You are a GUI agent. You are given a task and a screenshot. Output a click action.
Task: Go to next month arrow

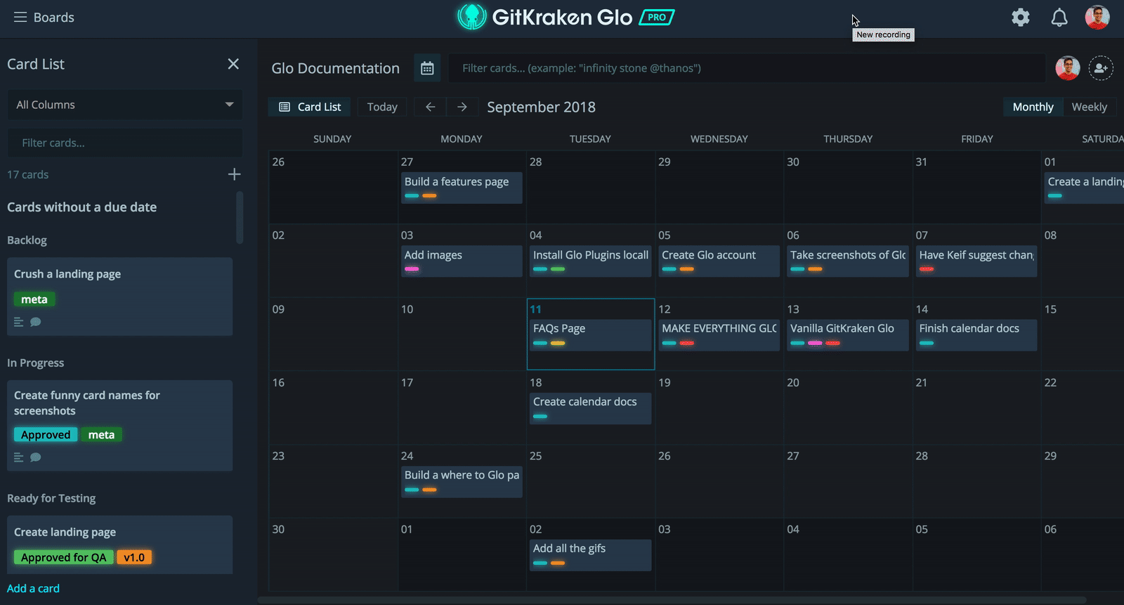pos(462,107)
